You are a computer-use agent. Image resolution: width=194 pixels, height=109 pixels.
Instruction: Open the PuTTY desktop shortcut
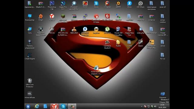click(85, 16)
